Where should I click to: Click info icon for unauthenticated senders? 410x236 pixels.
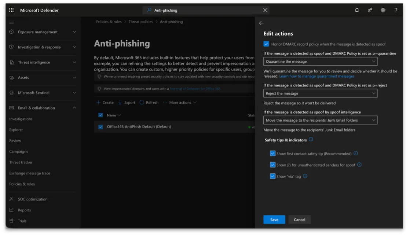(x=359, y=165)
